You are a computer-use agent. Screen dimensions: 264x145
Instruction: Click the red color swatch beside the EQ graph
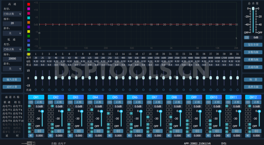[29, 5]
